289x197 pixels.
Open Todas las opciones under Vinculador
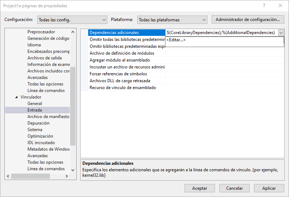[x=46, y=162]
